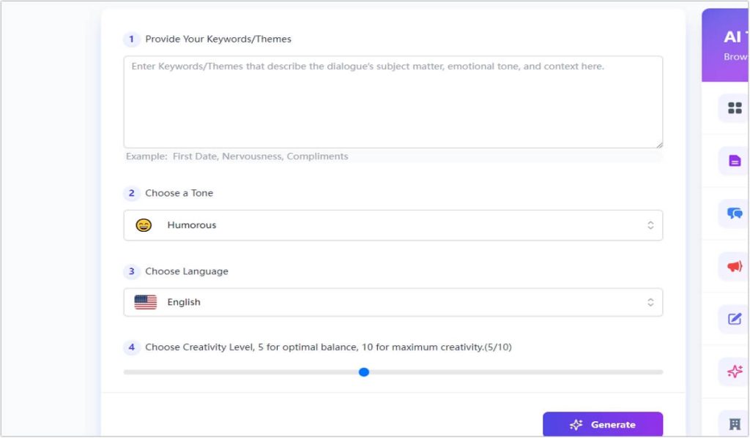This screenshot has width=750, height=438.
Task: Select the pink sparkles AI tool icon
Action: [x=732, y=371]
